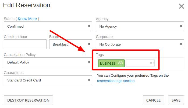This screenshot has height=108, width=188.
Task: Click the three dots in tags input
Action: click(x=151, y=63)
